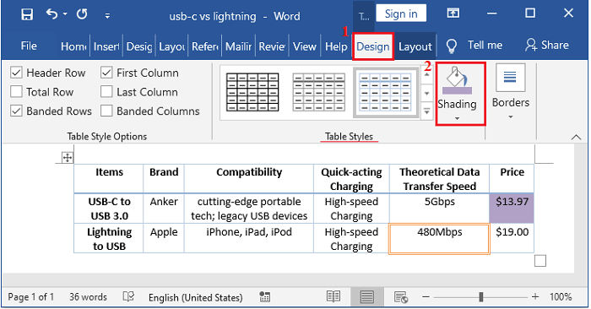
Task: Uncheck the Header Row checkbox
Action: tap(17, 73)
